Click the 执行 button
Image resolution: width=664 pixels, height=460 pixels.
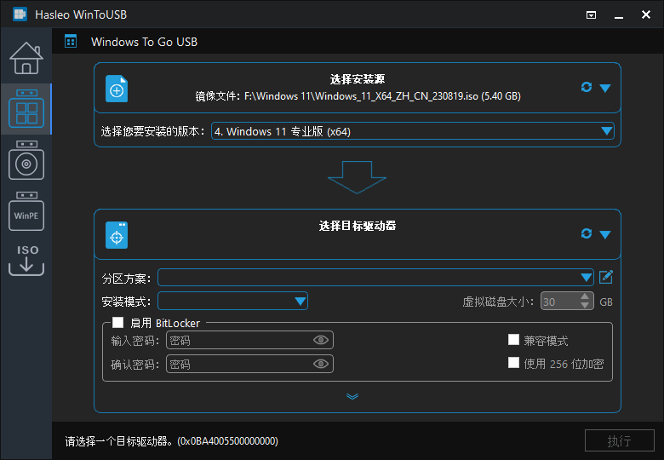(x=619, y=440)
